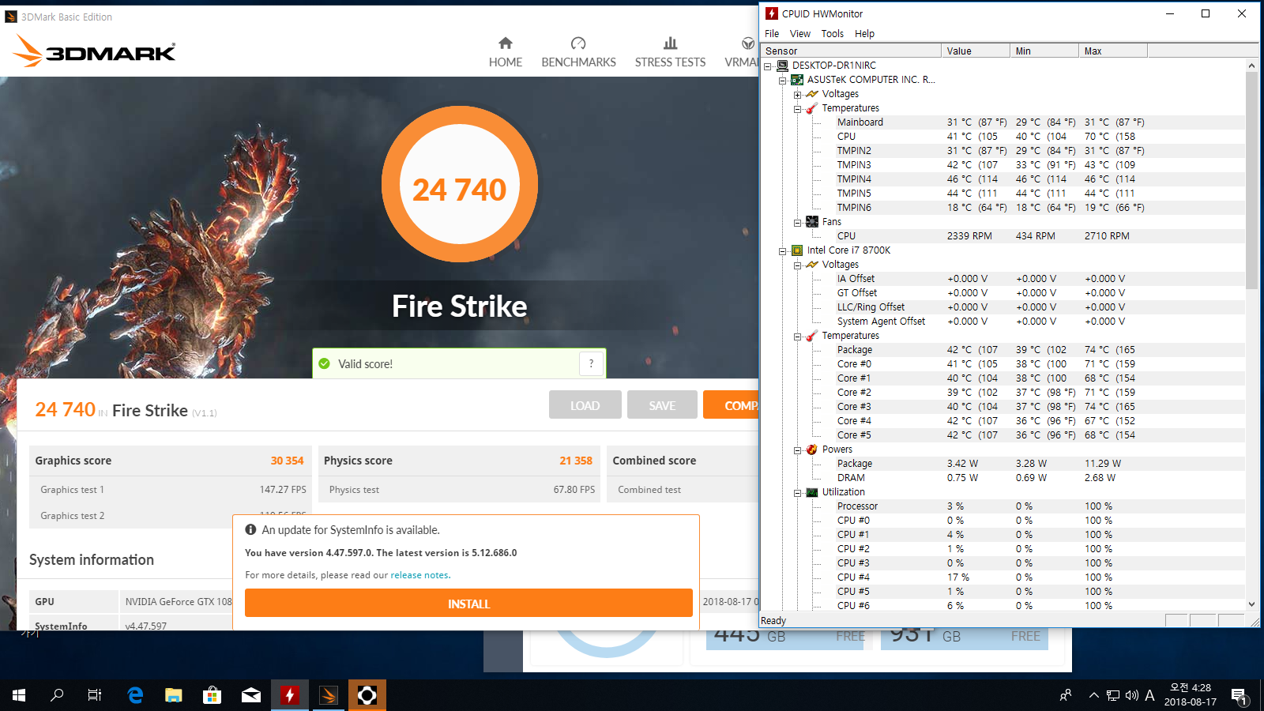Collapse the Intel Core i7 8700K node
This screenshot has width=1264, height=711.
[783, 250]
